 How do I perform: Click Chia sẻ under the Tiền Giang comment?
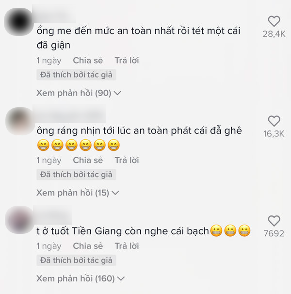(88, 246)
